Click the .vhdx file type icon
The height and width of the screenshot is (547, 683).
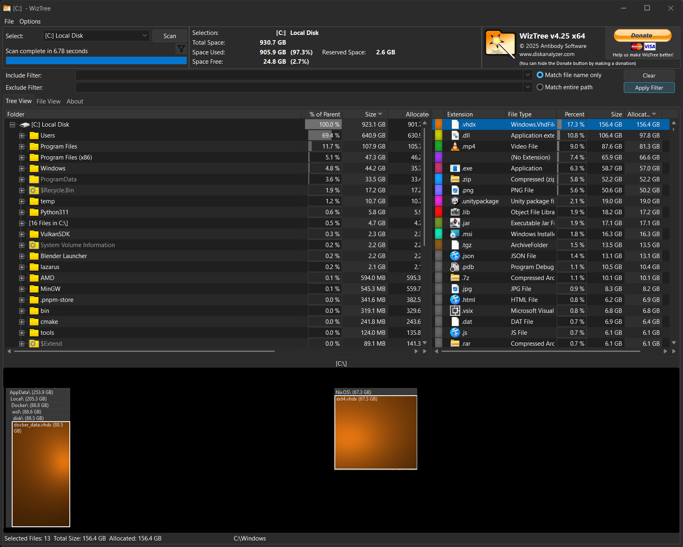(455, 125)
